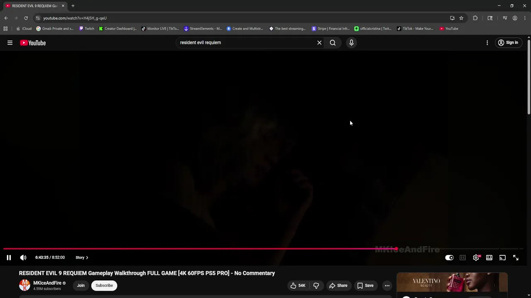The width and height of the screenshot is (531, 298).
Task: Go back in browser history
Action: coord(6,18)
